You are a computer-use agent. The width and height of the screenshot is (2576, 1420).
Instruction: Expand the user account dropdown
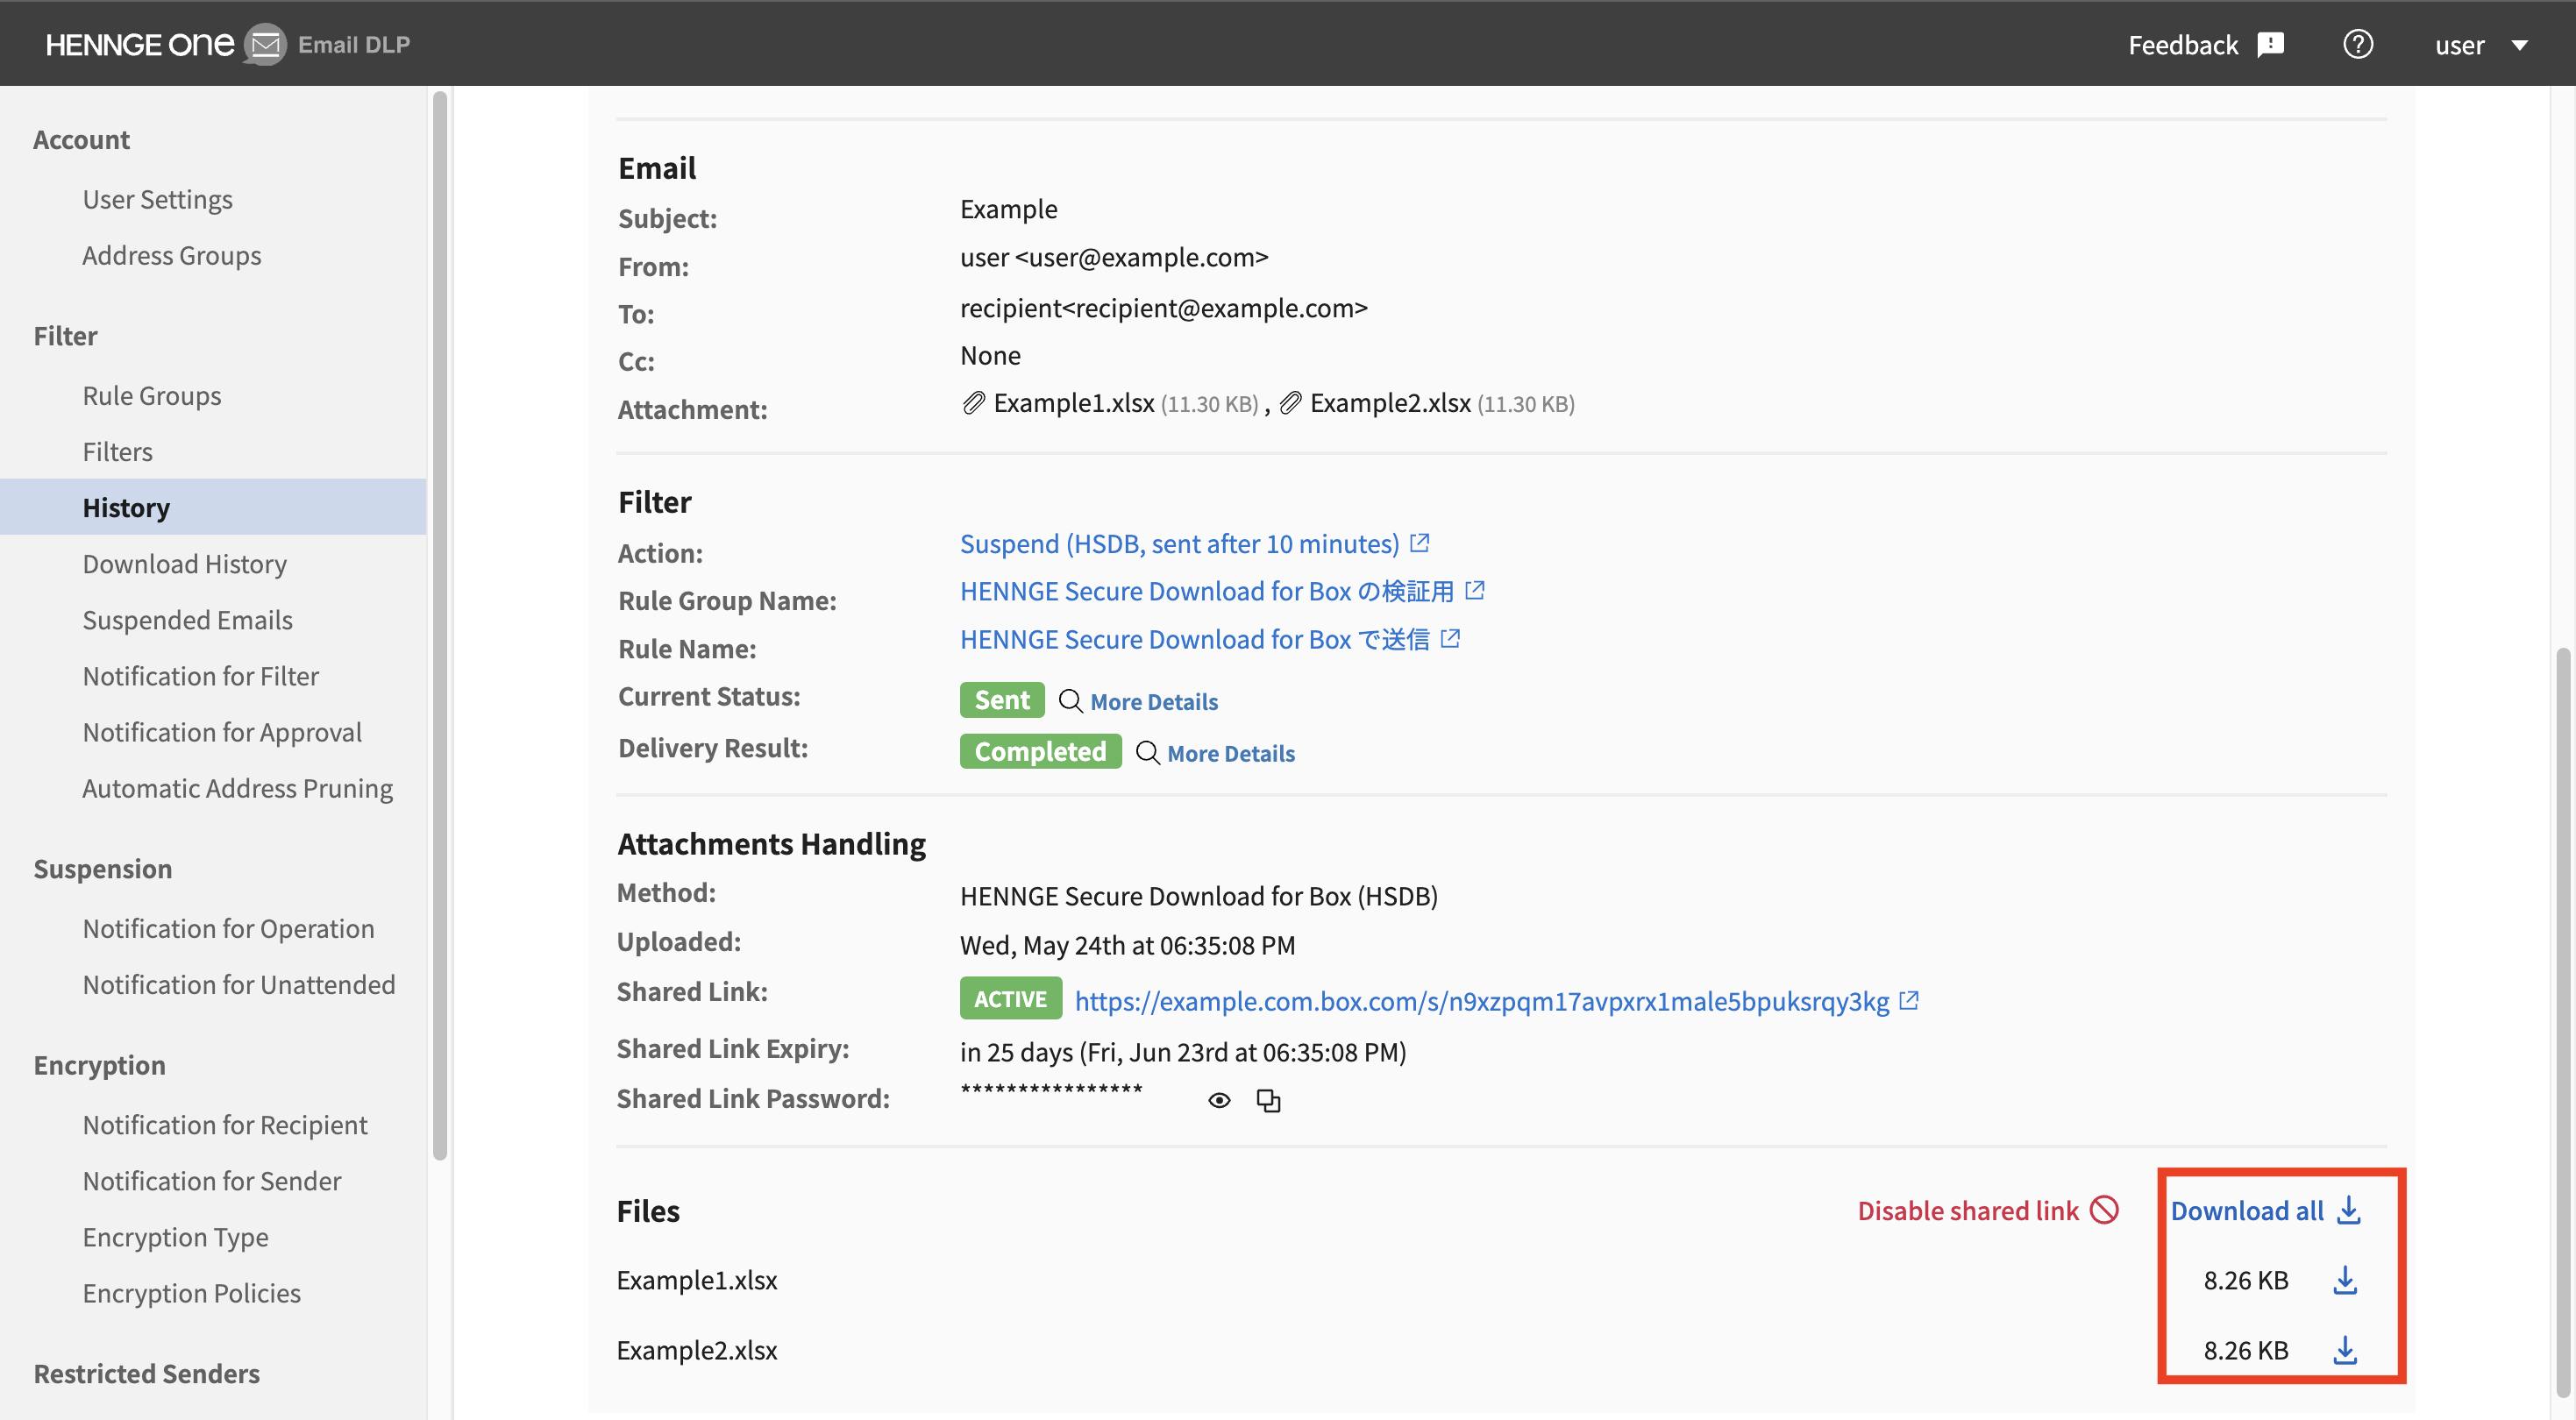pos(2482,45)
